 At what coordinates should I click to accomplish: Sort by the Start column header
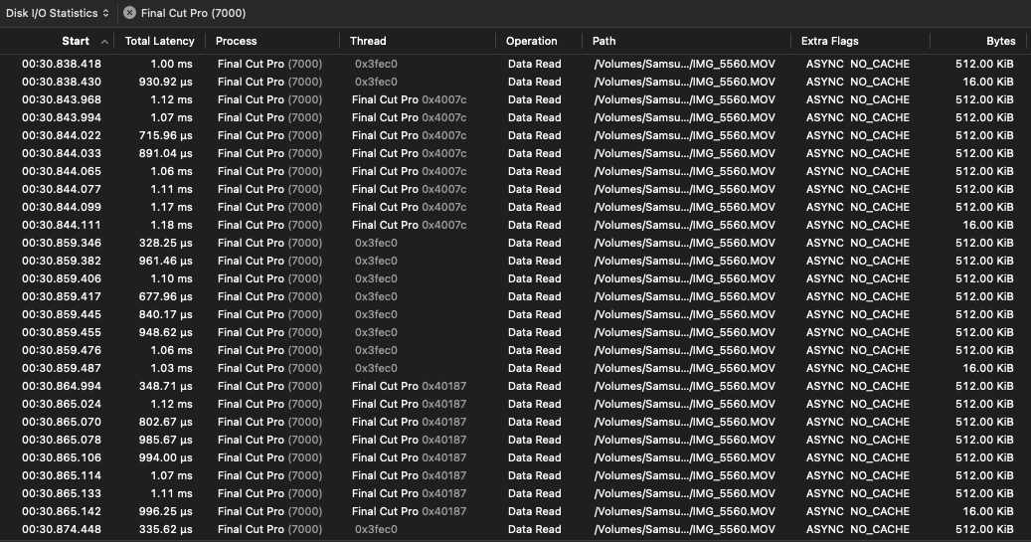click(x=76, y=41)
